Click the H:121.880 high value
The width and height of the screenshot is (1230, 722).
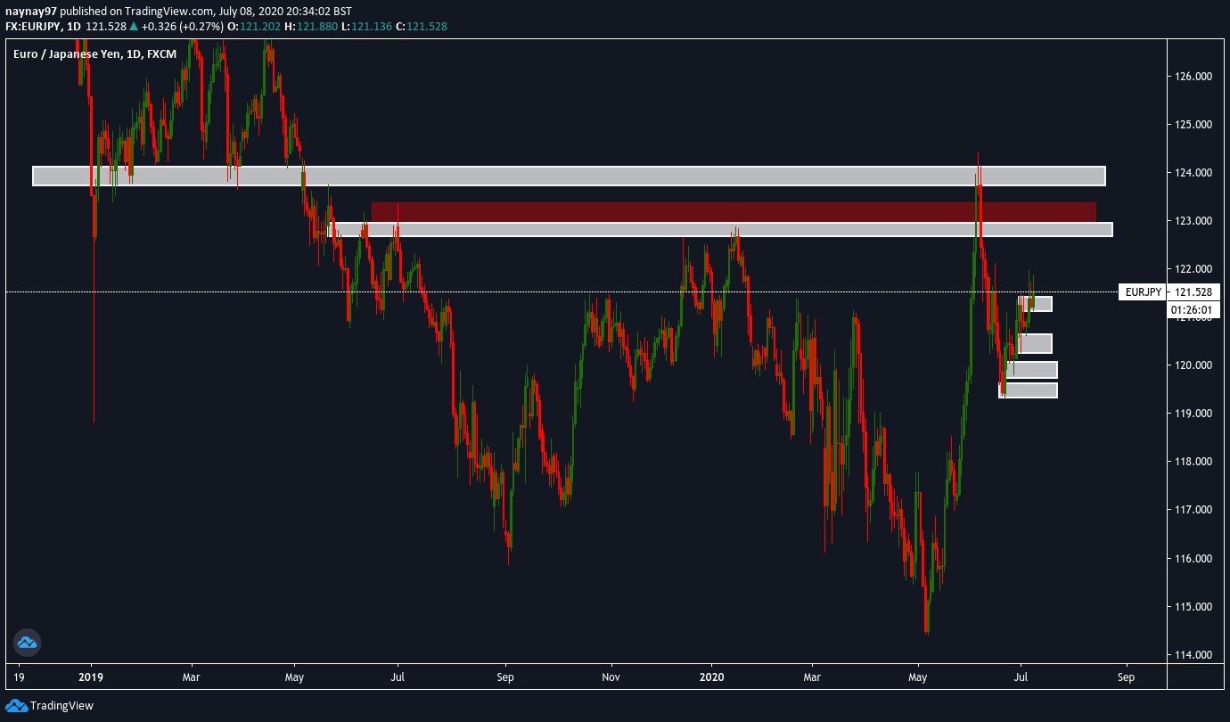point(311,27)
